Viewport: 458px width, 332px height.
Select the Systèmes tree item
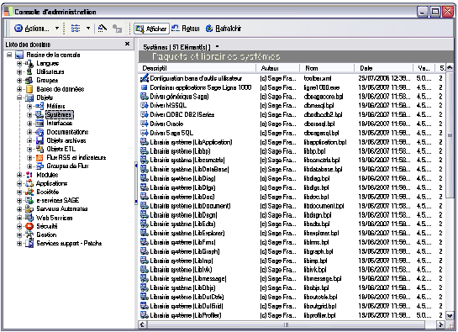tap(60, 115)
